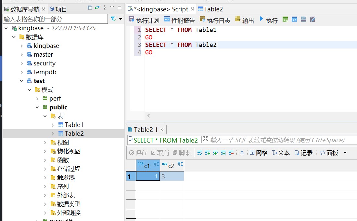Click the 保存 save button
This screenshot has height=221, width=357.
pyautogui.click(x=138, y=153)
